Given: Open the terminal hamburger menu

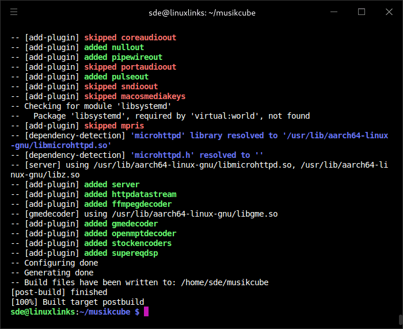Looking at the screenshot, I should tap(14, 12).
